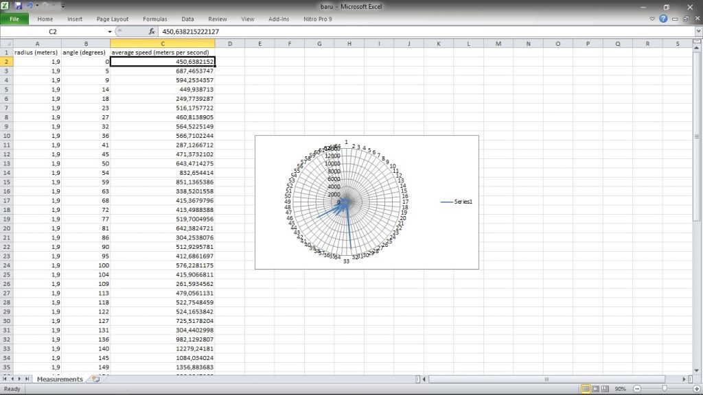This screenshot has width=703, height=395.
Task: Click the 90% zoom level button
Action: pyautogui.click(x=620, y=389)
